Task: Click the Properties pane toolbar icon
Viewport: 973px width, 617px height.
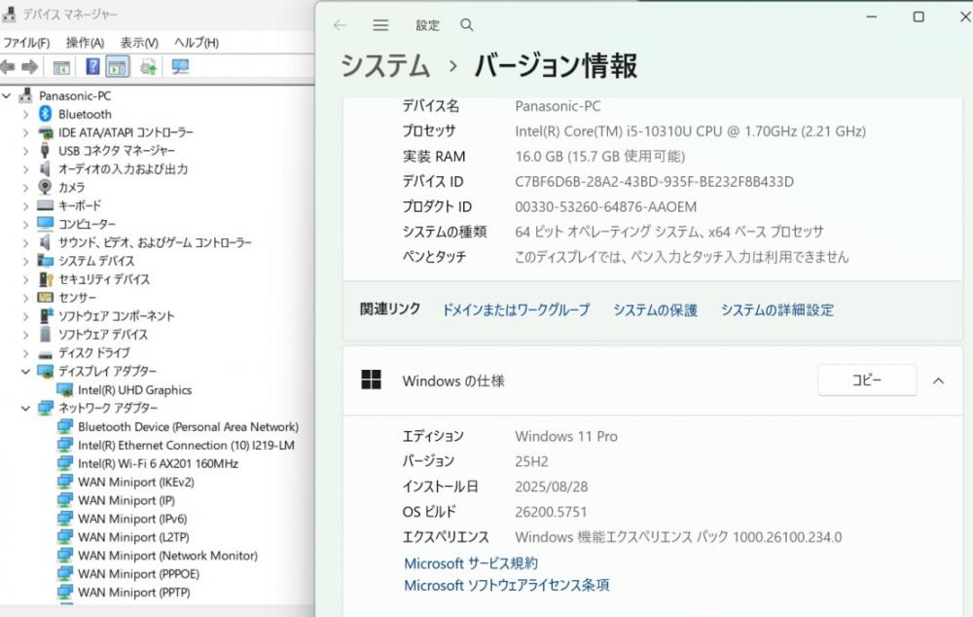Action: click(118, 66)
